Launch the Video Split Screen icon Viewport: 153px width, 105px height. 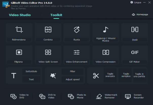tap(48, 52)
